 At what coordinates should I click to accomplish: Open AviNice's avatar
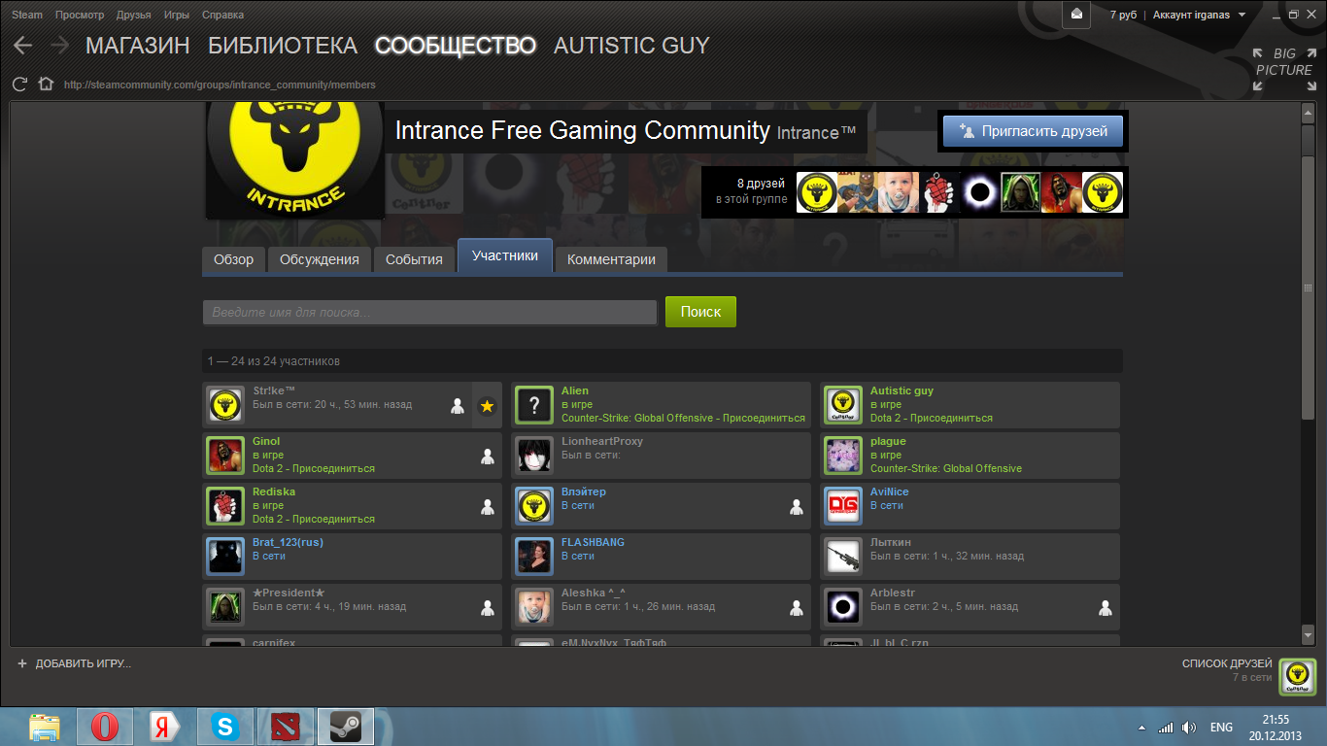click(x=843, y=506)
